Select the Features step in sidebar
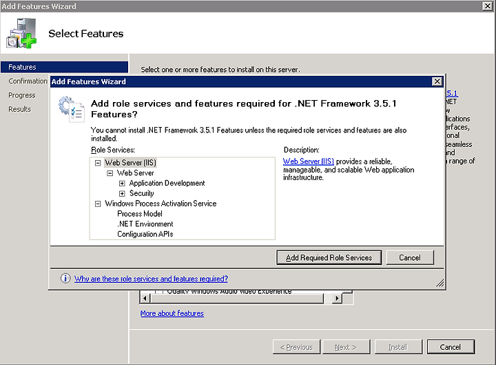Screen dimensions: 496x365 point(64,67)
